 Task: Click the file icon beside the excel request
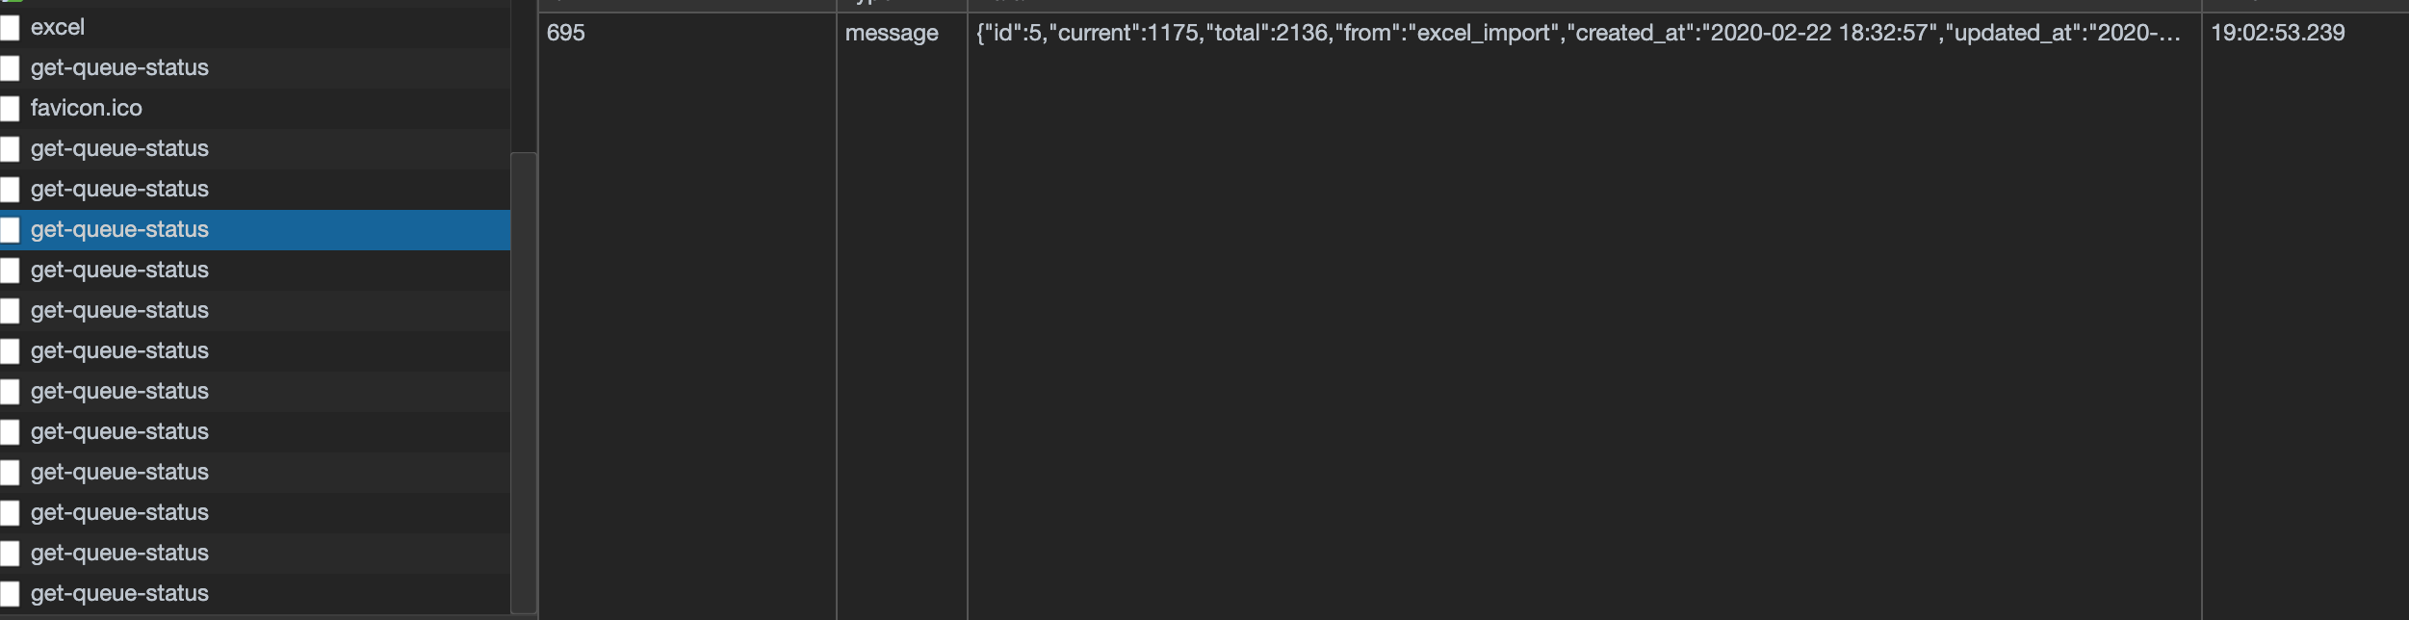click(10, 28)
